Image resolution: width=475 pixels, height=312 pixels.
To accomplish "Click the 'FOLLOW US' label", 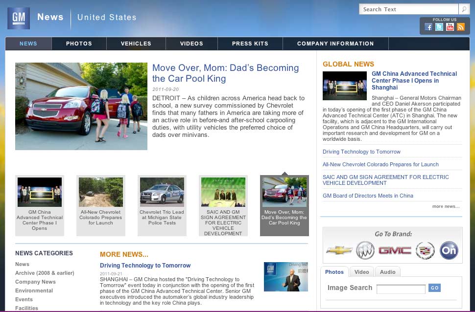I will point(445,20).
